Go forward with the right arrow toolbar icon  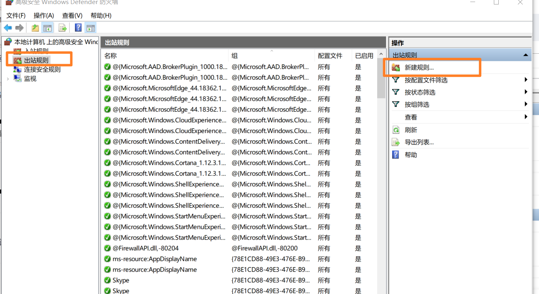point(19,28)
